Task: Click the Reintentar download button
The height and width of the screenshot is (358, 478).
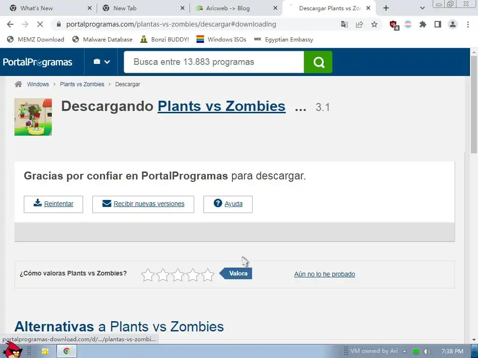Action: pos(53,204)
